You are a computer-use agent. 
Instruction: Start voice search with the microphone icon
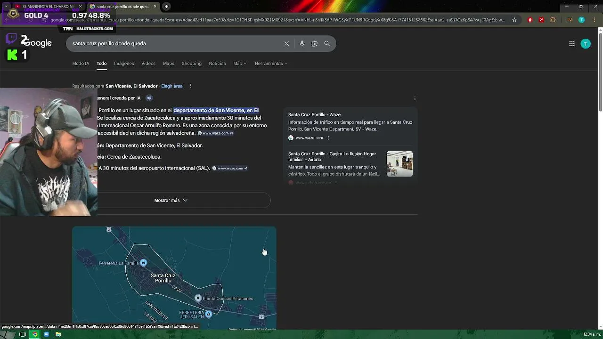[x=302, y=43]
